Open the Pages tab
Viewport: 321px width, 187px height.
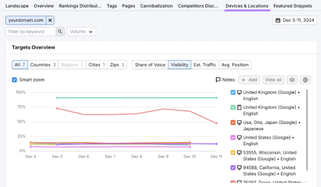click(129, 6)
